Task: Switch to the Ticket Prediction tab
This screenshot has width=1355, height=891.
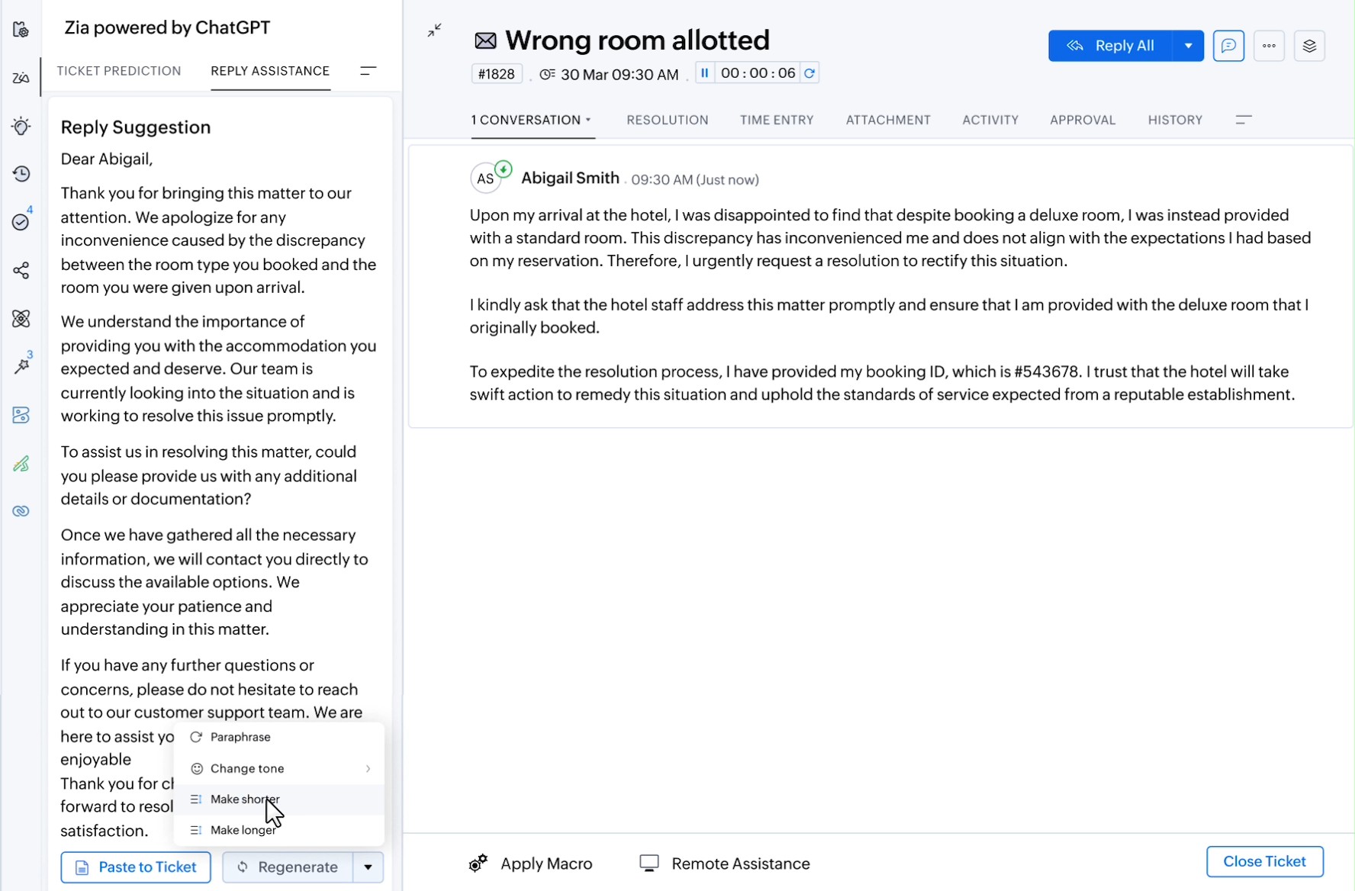Action: 119,71
